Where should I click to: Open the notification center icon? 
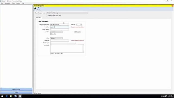click(x=166, y=96)
